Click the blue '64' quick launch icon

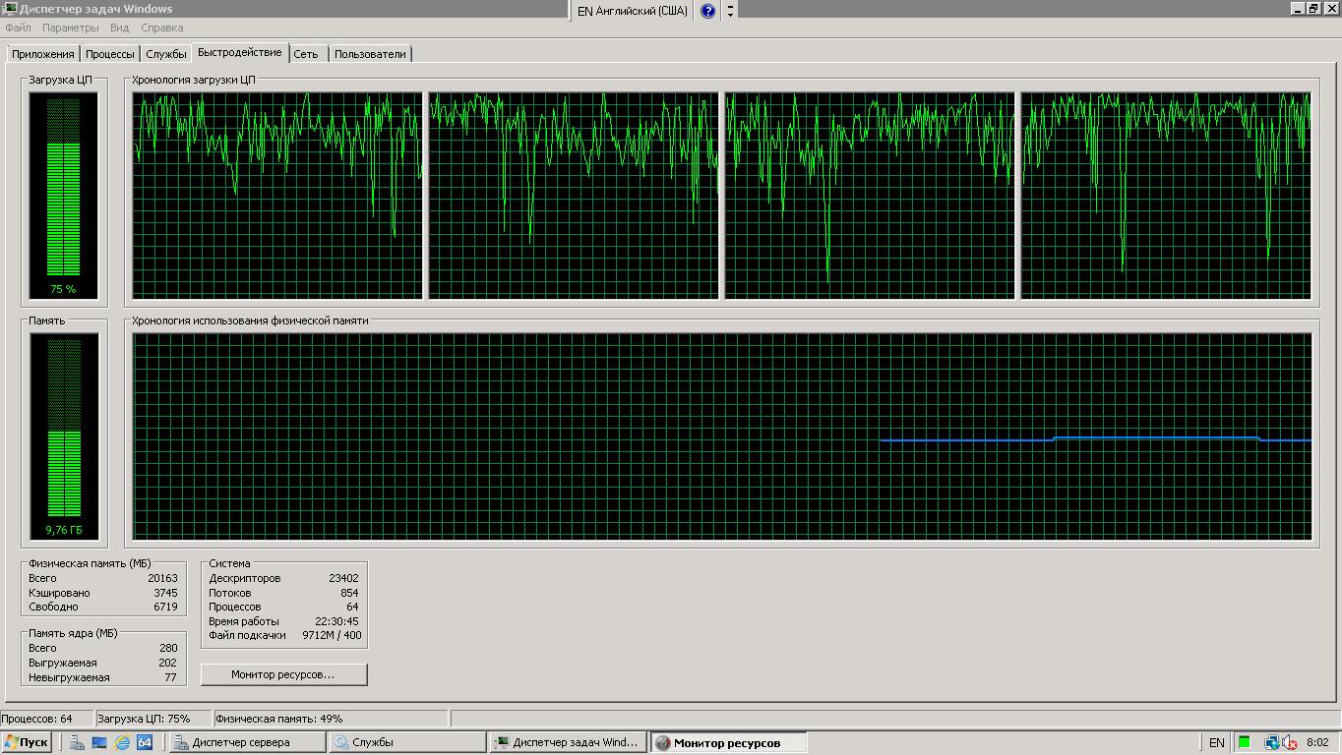[x=145, y=742]
